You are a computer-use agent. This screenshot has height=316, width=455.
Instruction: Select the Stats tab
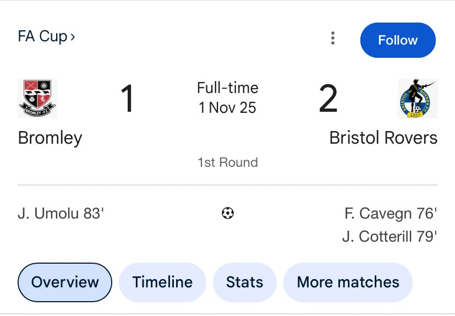244,282
